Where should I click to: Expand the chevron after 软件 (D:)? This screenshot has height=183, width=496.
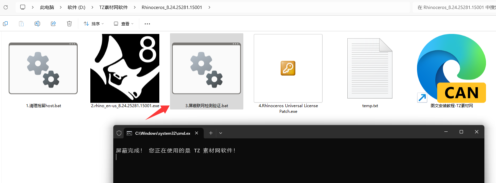pos(92,7)
